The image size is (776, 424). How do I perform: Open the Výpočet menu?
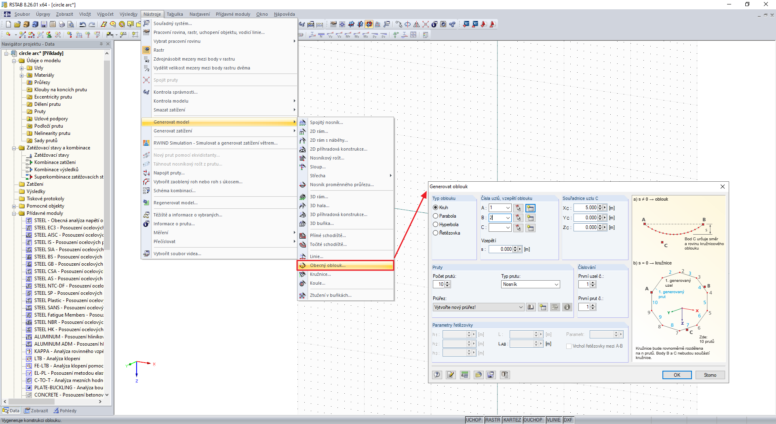click(x=105, y=14)
